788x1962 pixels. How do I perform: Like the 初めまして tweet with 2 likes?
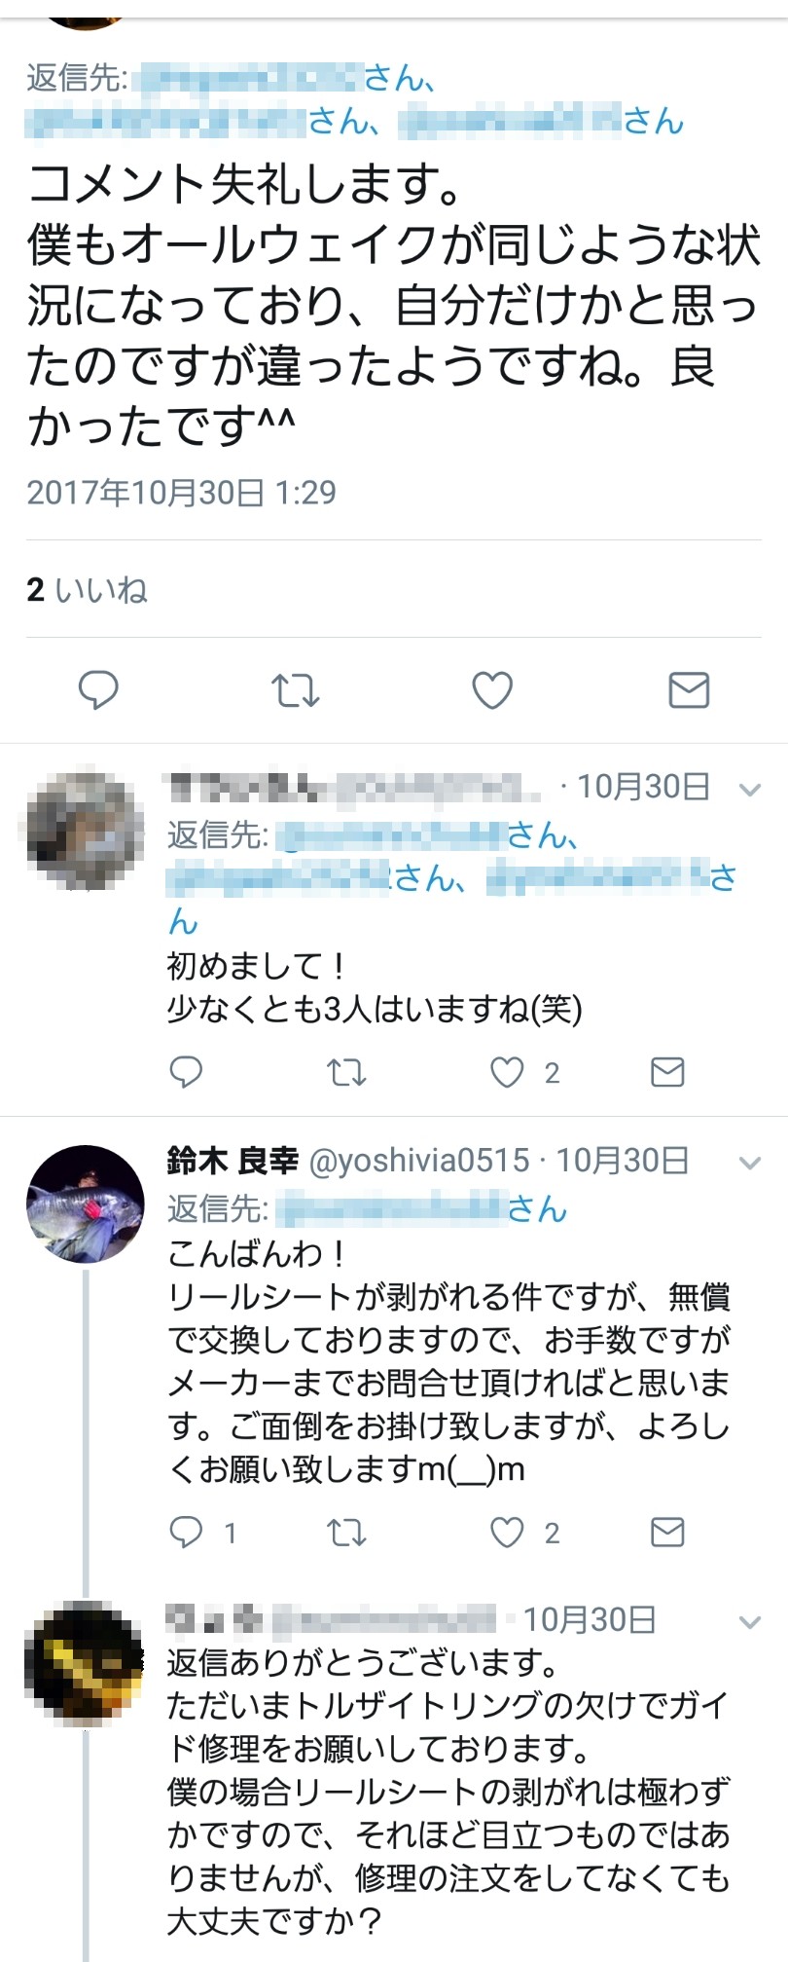coord(507,1072)
